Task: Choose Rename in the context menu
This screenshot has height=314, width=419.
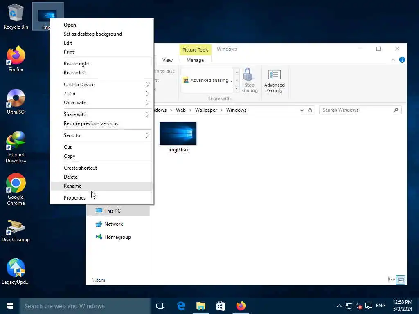Action: pyautogui.click(x=101, y=186)
